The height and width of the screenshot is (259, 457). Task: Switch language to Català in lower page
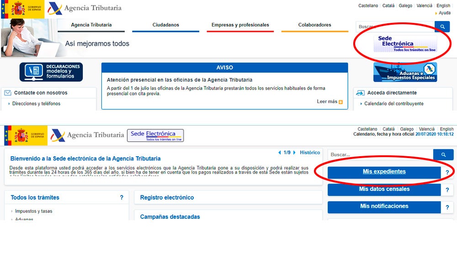pos(388,129)
